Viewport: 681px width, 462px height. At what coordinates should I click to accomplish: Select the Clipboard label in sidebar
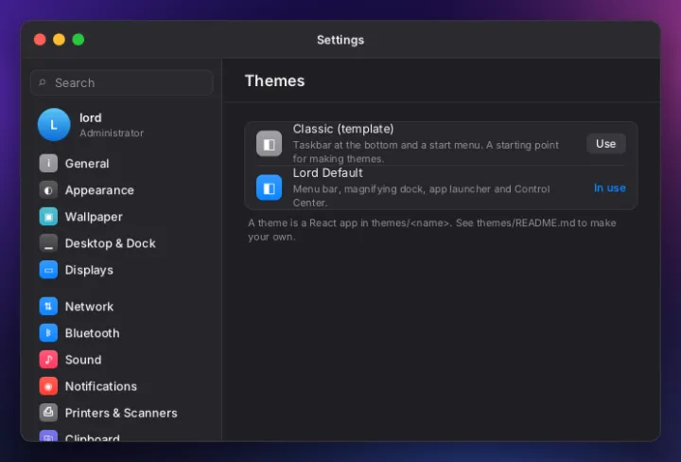click(93, 437)
